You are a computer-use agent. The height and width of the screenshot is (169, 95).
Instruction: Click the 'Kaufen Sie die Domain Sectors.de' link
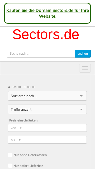(x=47, y=13)
